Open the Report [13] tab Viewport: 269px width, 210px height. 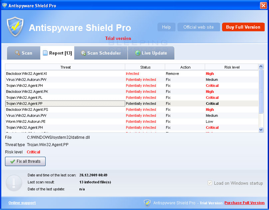coord(57,53)
